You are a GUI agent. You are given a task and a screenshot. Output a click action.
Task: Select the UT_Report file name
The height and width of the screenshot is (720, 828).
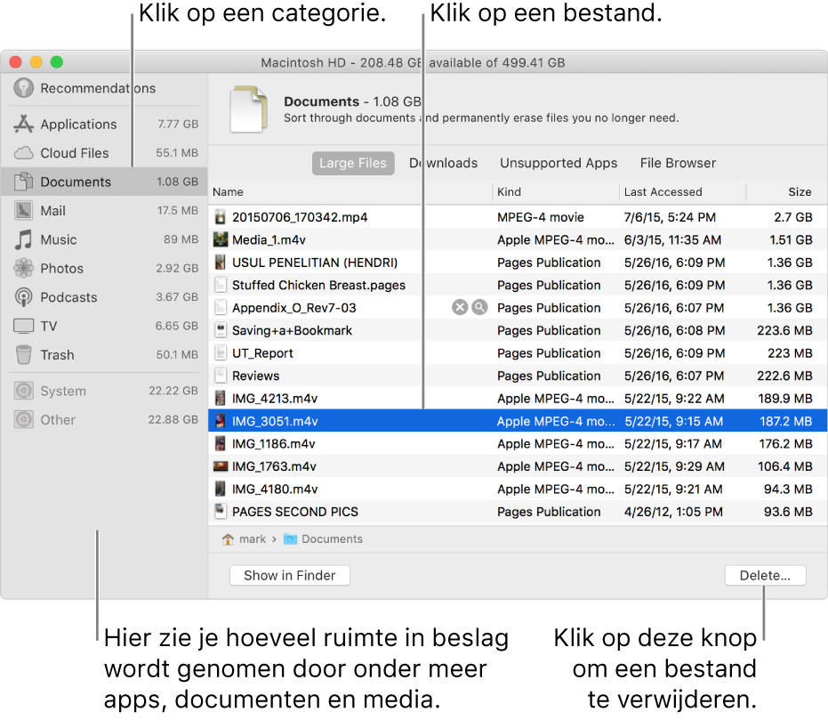(x=261, y=352)
